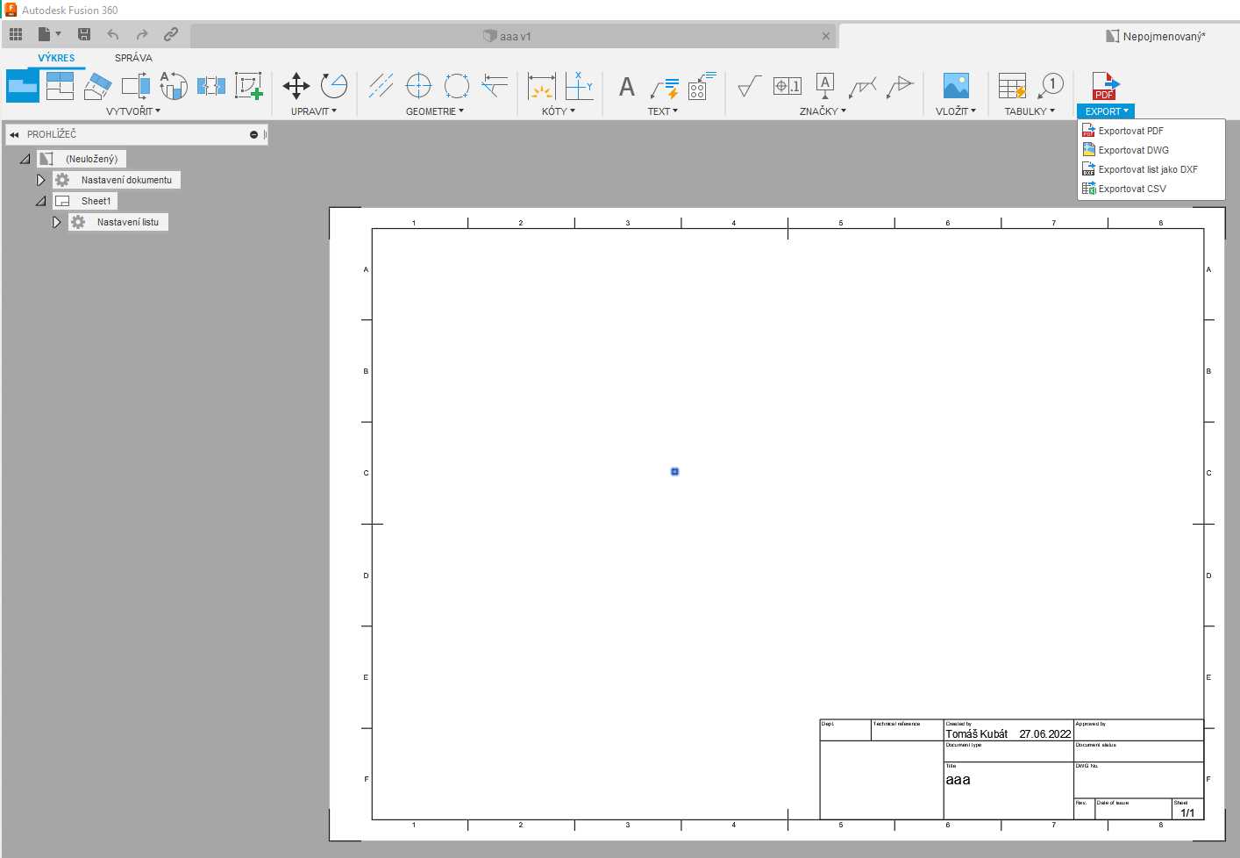Image resolution: width=1240 pixels, height=858 pixels.
Task: Expand the Nastavení dokumentu tree node
Action: point(40,180)
